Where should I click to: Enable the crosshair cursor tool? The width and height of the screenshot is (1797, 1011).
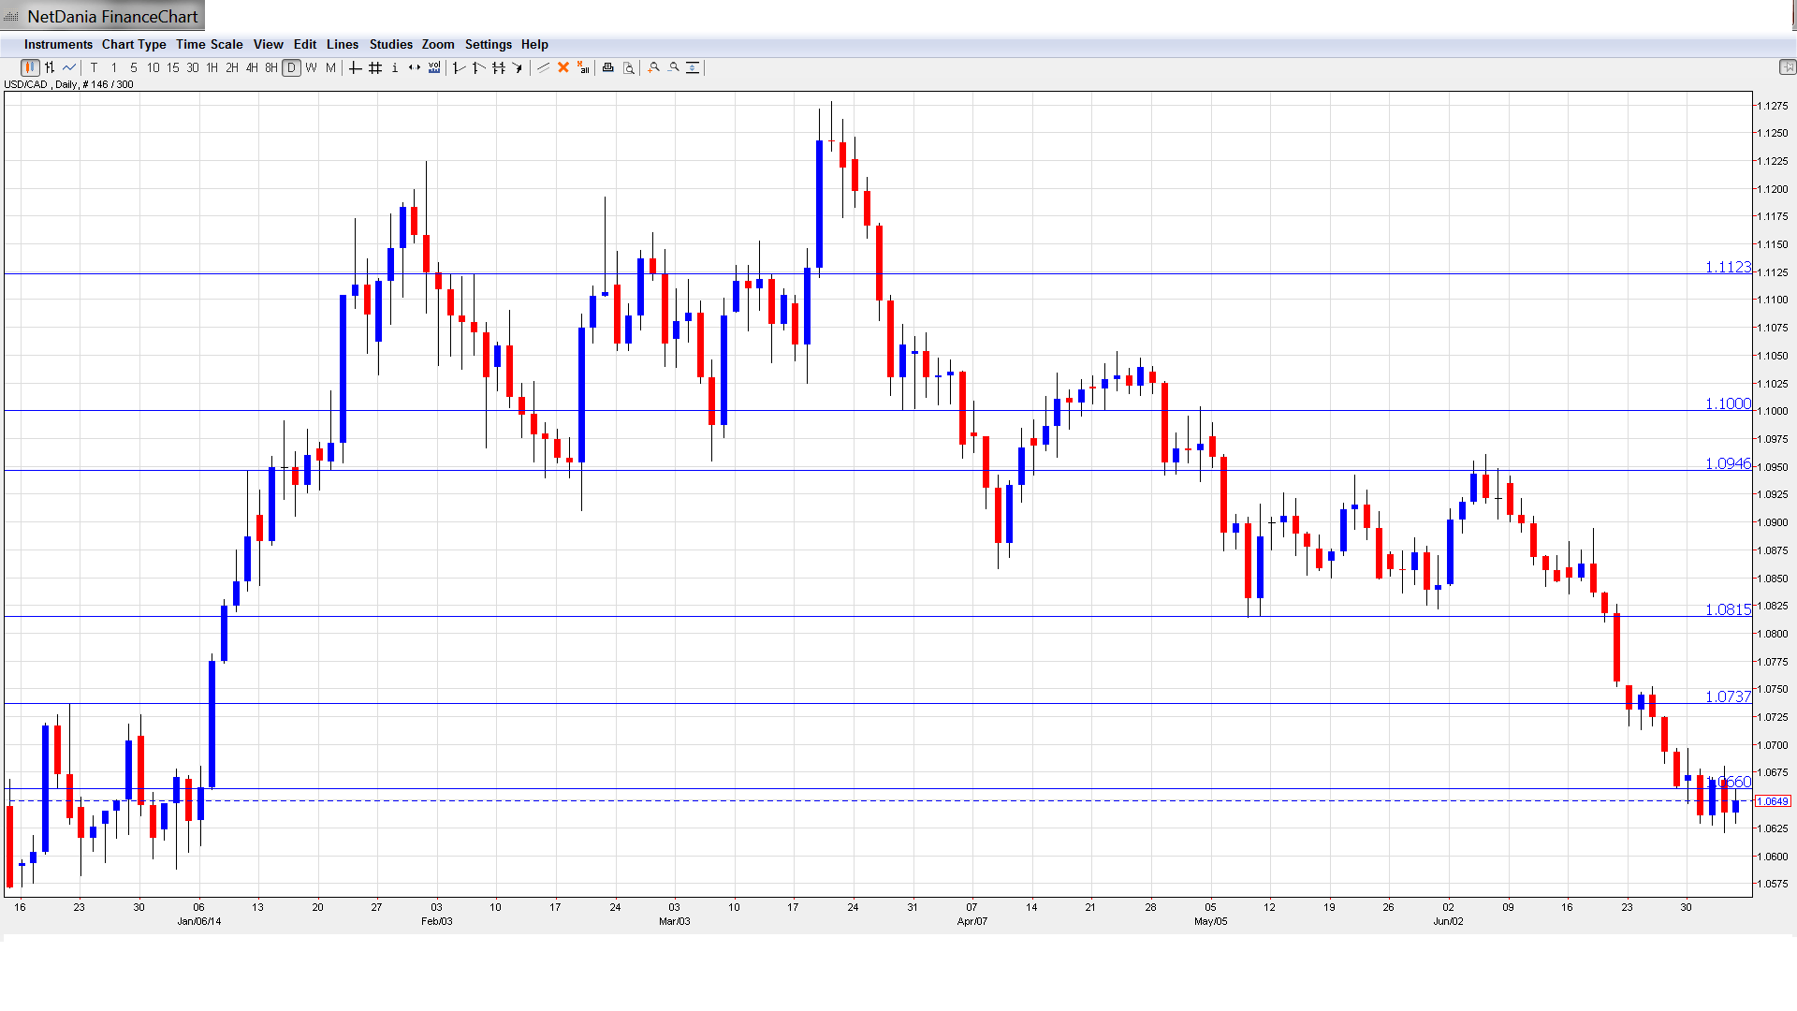(356, 67)
